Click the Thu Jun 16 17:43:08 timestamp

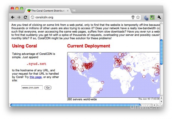[x=149, y=99]
